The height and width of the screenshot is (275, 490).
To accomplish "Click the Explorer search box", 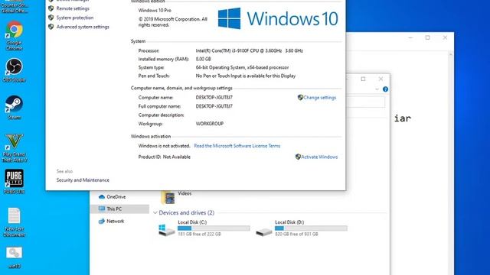I will pos(365,102).
